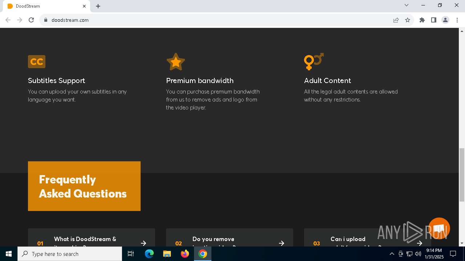Open the clock showing 9:14 PM

coord(434,254)
